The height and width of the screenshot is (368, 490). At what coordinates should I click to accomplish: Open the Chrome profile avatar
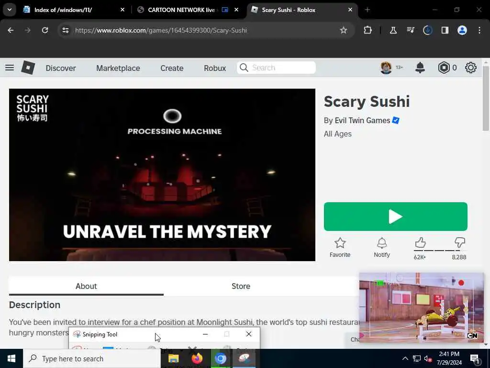(462, 30)
